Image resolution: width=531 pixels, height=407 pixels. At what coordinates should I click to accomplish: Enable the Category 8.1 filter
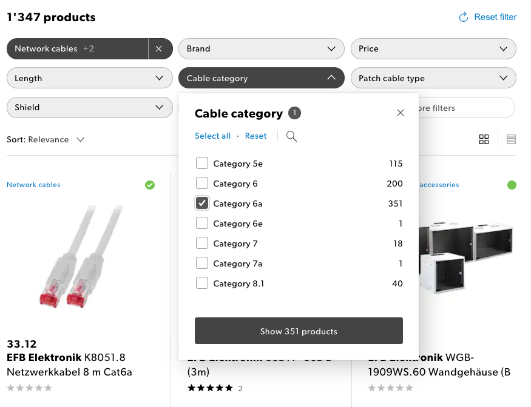pyautogui.click(x=202, y=283)
